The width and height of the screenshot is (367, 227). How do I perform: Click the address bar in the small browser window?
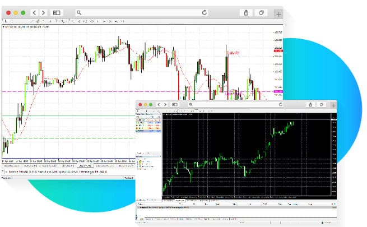[235, 105]
